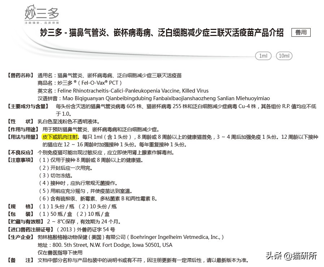Click the 【注意事项】 heading
The image size is (324, 267).
20,160
